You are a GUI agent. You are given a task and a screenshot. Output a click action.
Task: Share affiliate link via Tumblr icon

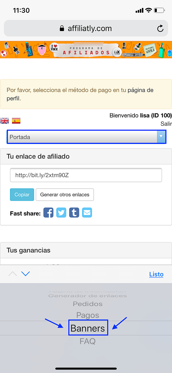click(x=74, y=212)
